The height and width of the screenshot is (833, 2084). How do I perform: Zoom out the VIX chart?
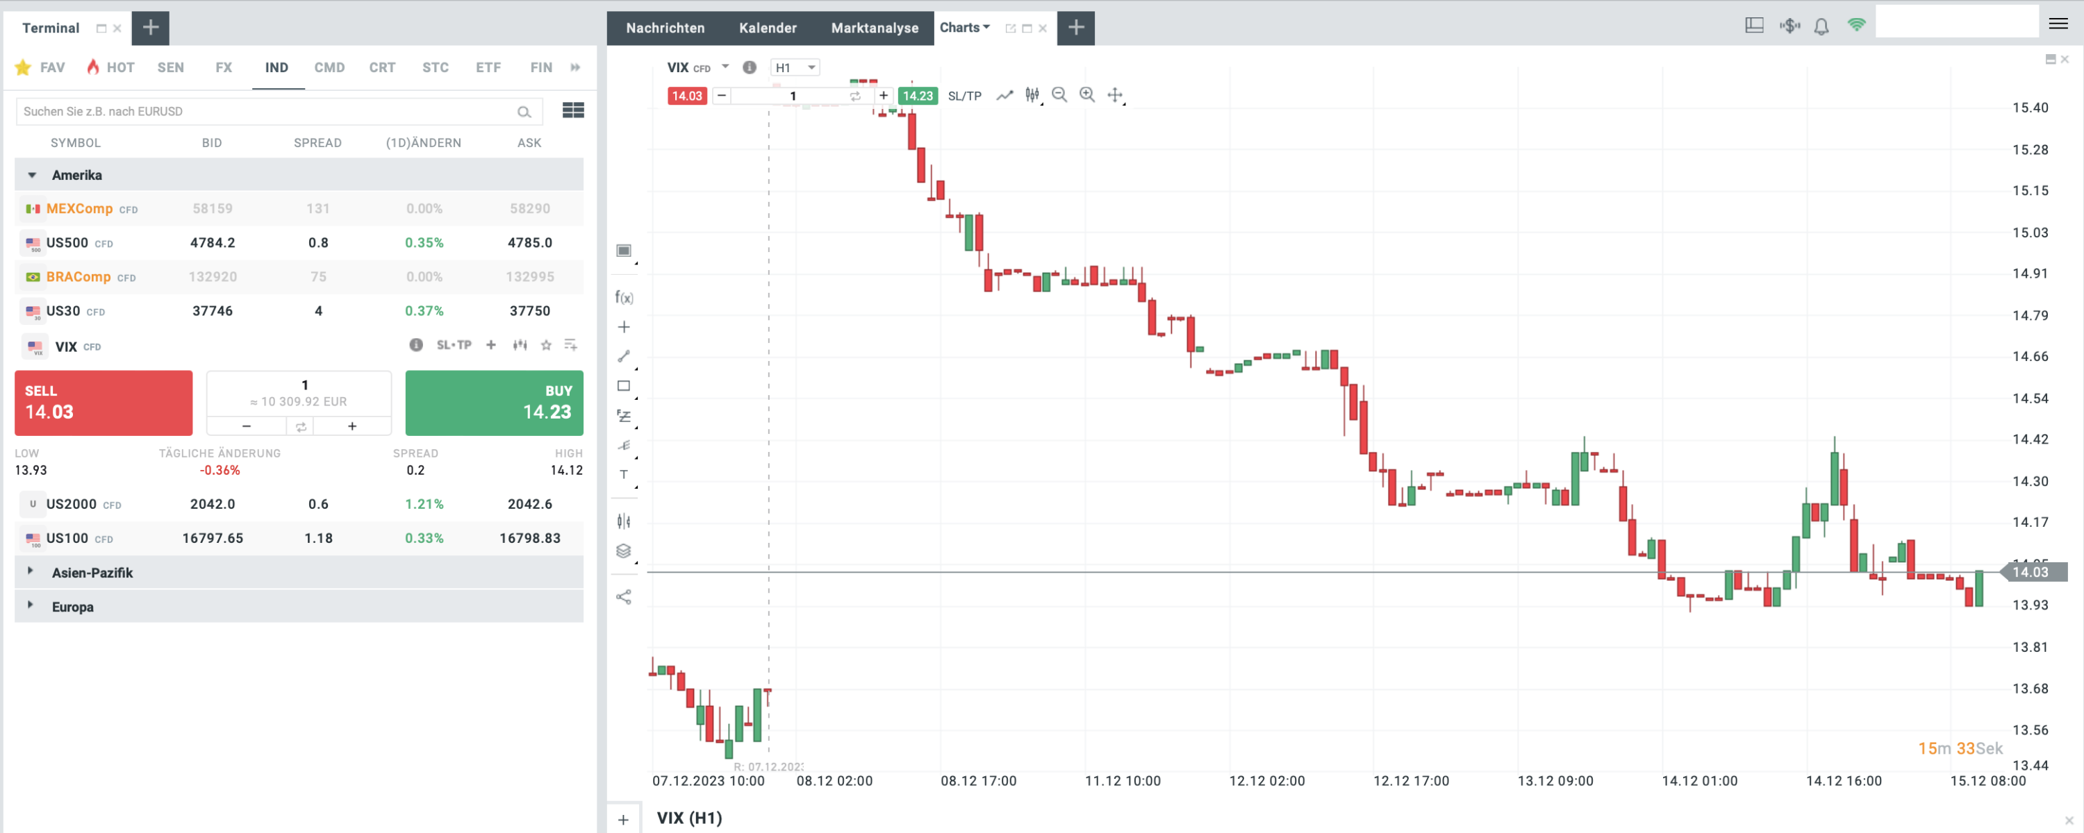coord(1059,95)
